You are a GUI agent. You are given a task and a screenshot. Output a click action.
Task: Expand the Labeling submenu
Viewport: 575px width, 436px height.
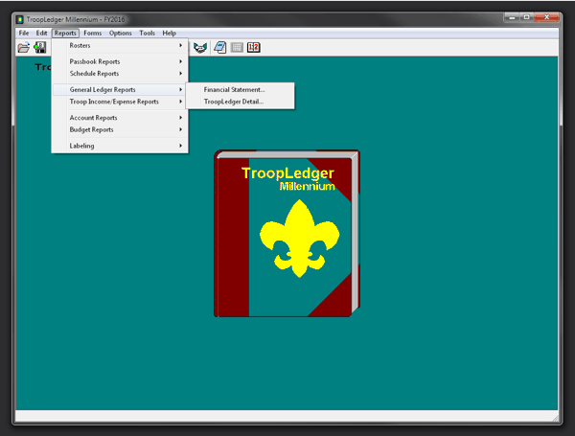click(x=120, y=146)
